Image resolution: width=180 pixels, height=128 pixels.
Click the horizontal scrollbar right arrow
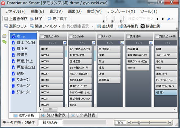click(x=174, y=109)
